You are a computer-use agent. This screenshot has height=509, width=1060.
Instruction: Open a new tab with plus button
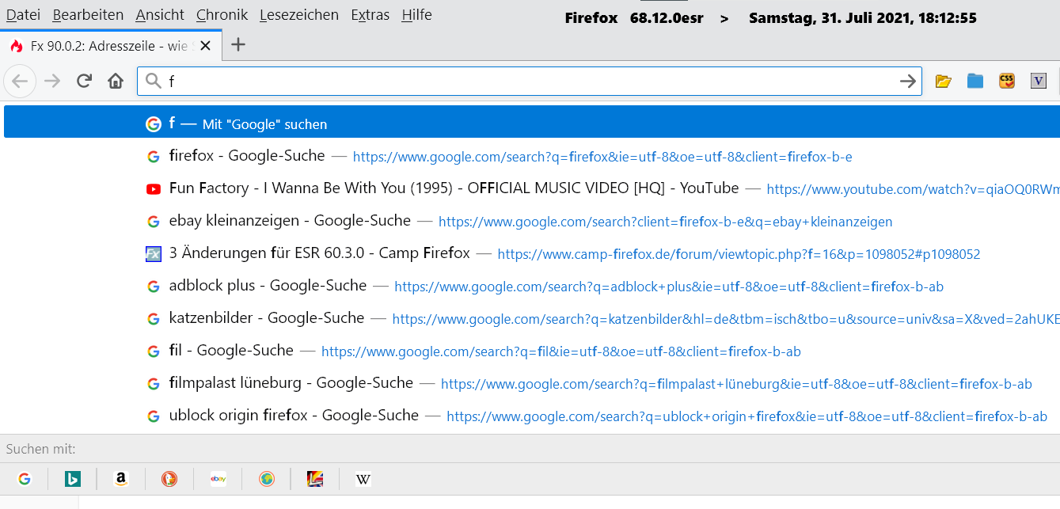pos(237,45)
